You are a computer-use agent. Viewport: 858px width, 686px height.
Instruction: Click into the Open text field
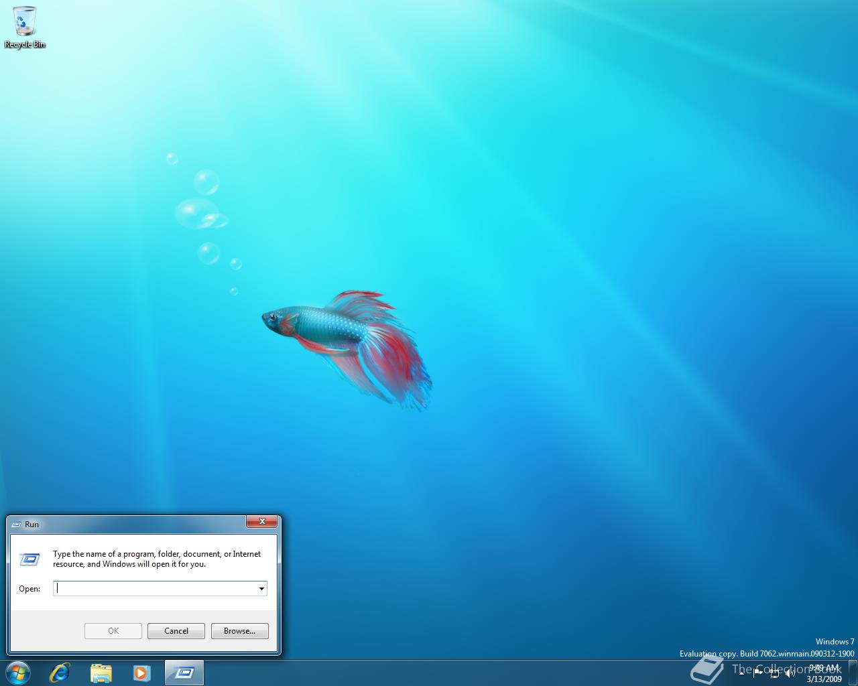(x=155, y=588)
